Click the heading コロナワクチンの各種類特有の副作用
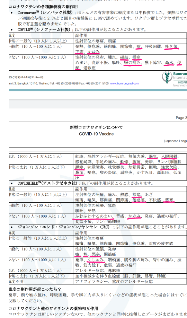Viewport: 187px width, 318px height. click(43, 7)
